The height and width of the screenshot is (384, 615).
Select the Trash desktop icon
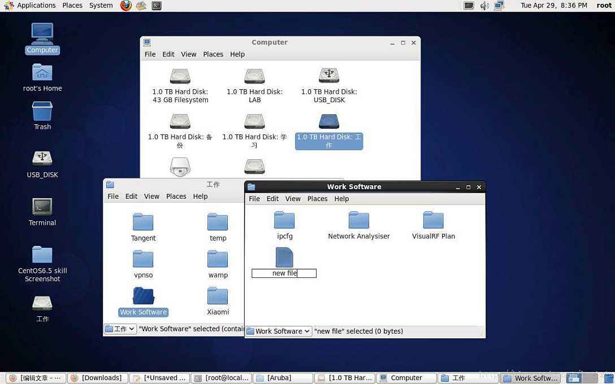42,116
